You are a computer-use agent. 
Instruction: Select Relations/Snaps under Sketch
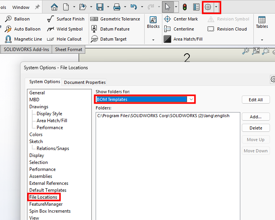click(x=53, y=148)
